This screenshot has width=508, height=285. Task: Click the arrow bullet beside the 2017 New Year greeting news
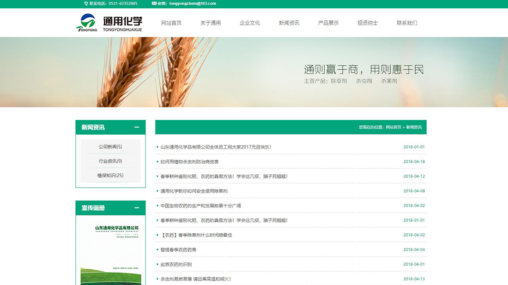click(157, 148)
